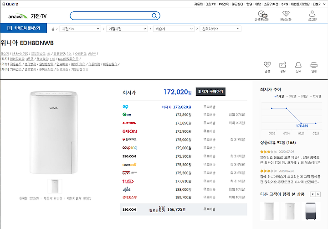Click inside the search input box
328x229 pixels.
[x=111, y=16]
